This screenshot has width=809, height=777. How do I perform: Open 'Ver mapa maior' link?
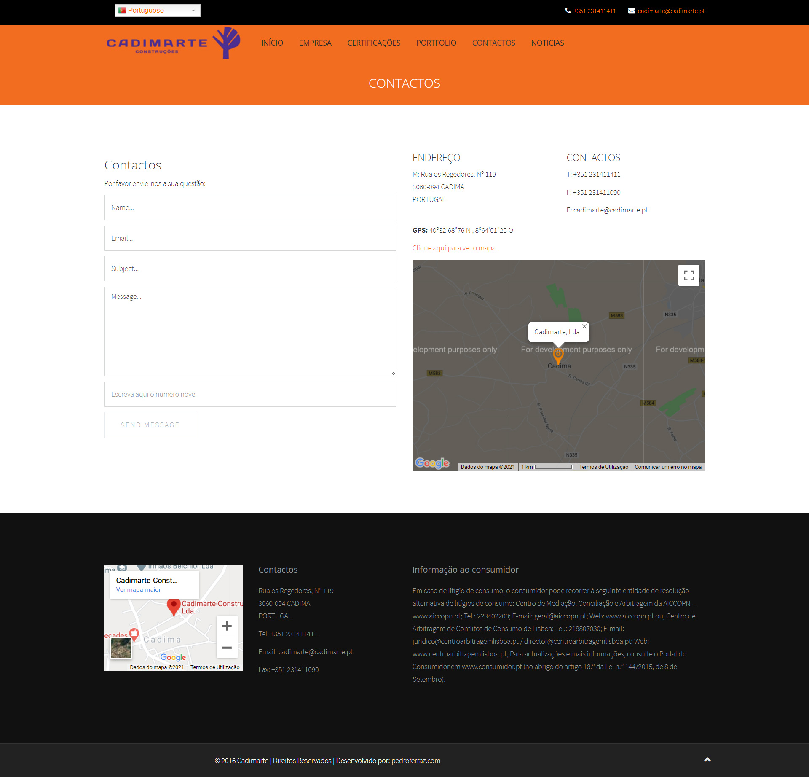click(138, 590)
